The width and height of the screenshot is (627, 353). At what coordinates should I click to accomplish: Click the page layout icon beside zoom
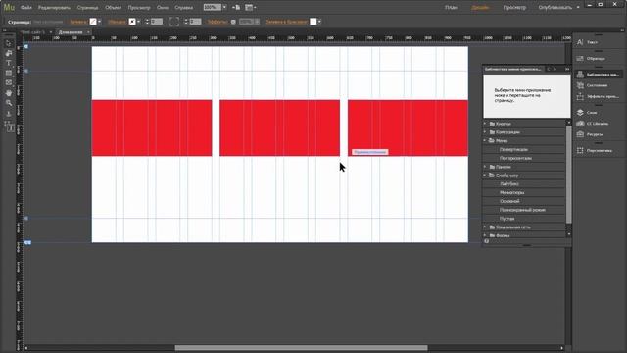pyautogui.click(x=236, y=7)
